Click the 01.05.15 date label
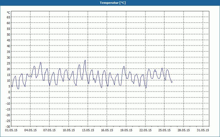Image resolution: width=220 pixels, height=137 pixels. click(11, 130)
